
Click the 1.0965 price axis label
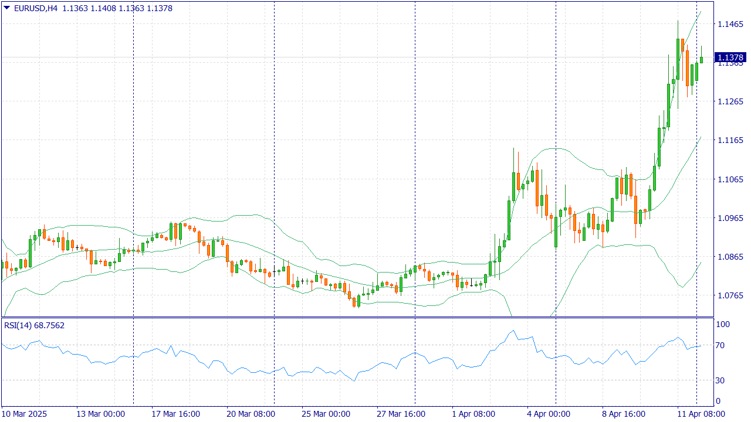tap(730, 217)
